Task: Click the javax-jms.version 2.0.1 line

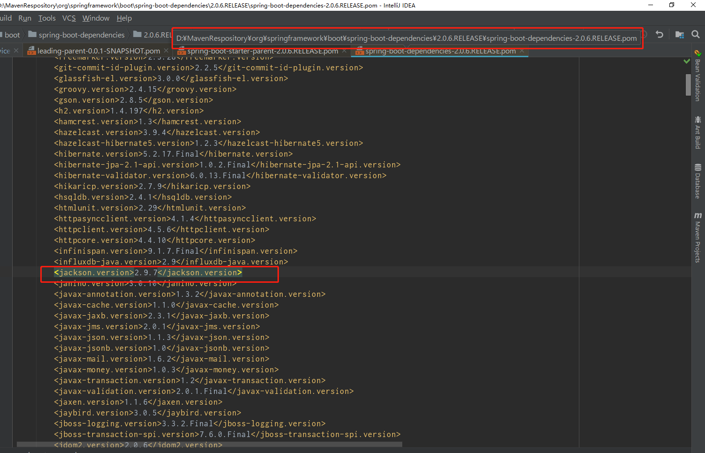Action: tap(157, 326)
